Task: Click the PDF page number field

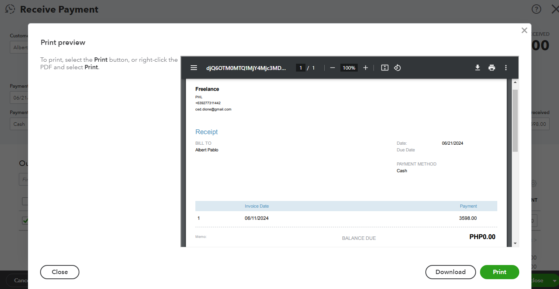Action: click(x=301, y=68)
